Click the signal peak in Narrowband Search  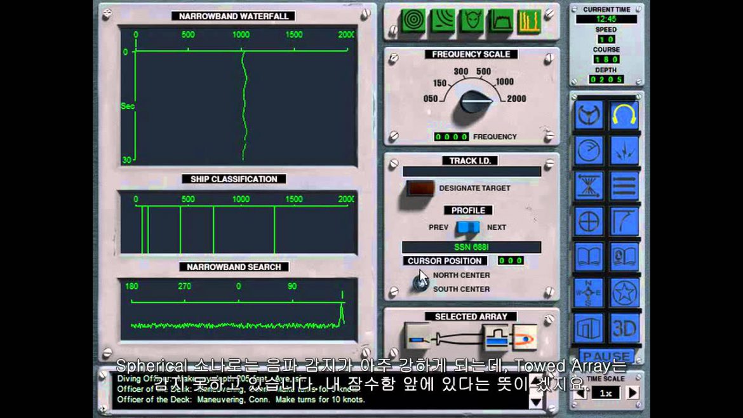(342, 311)
